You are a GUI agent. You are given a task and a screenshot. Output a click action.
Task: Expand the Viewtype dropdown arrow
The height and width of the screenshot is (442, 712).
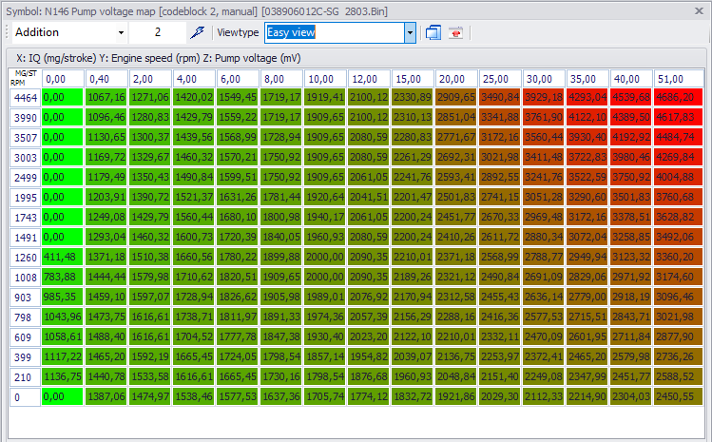(410, 32)
